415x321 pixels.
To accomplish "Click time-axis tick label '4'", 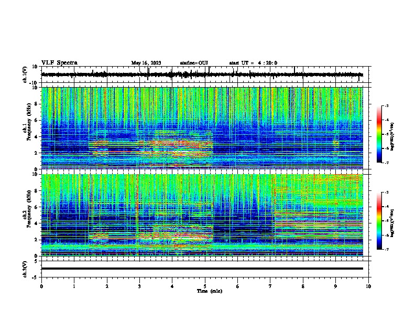I will 172,286.
